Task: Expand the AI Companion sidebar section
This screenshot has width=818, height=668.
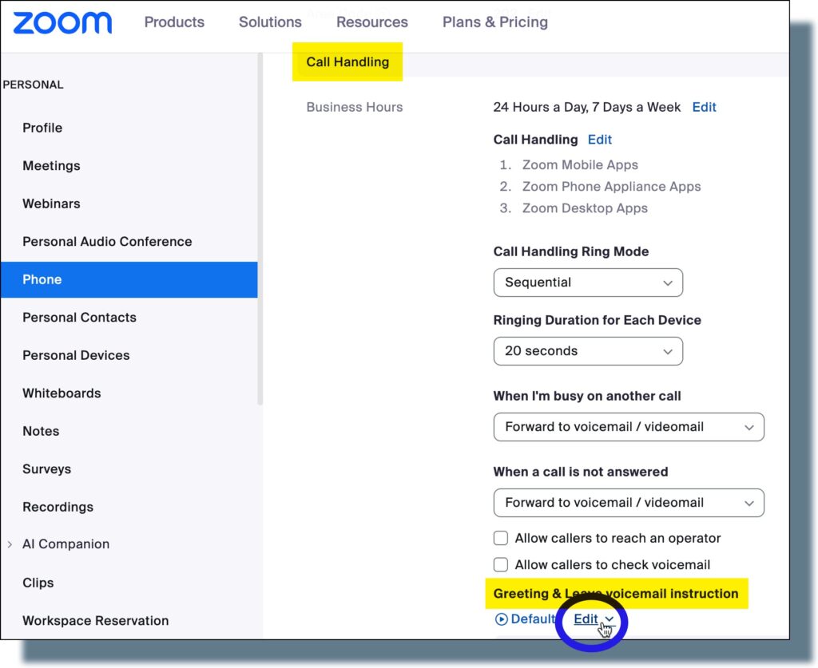Action: 10,543
